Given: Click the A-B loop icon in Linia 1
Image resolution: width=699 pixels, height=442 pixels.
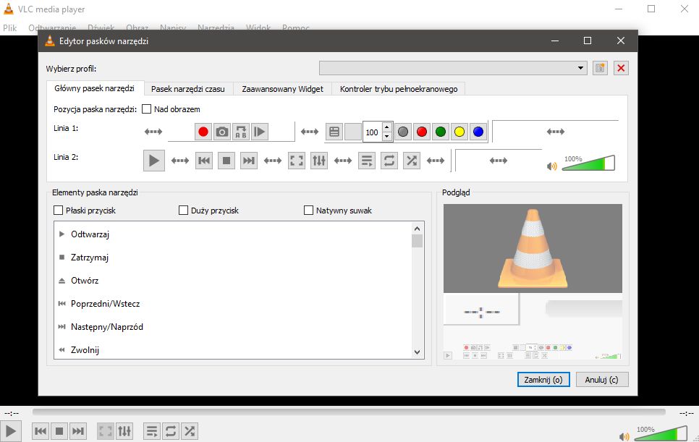Looking at the screenshot, I should [x=241, y=132].
